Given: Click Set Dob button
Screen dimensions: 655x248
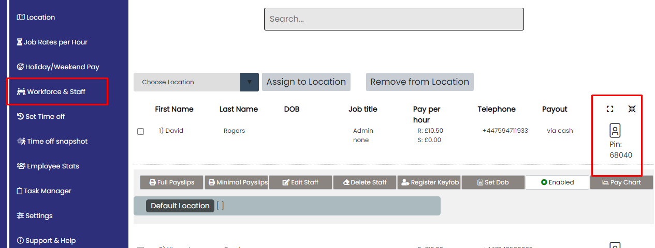Looking at the screenshot, I should (493, 182).
